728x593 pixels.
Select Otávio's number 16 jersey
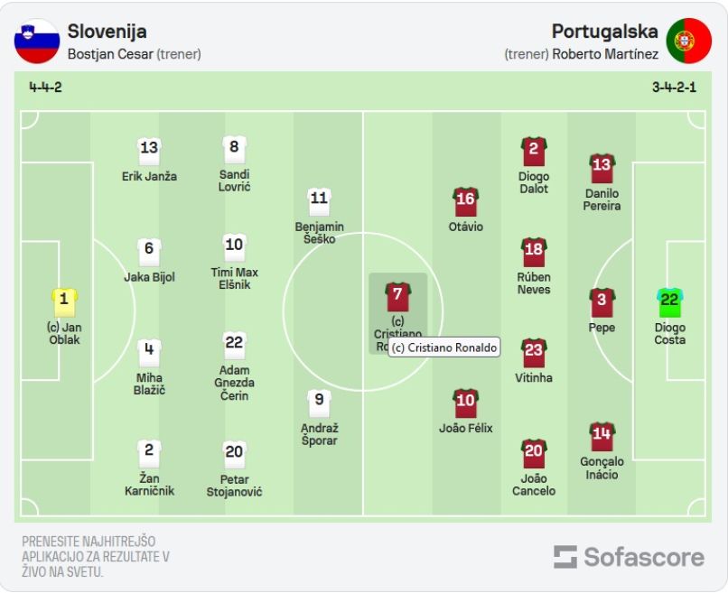(x=466, y=202)
